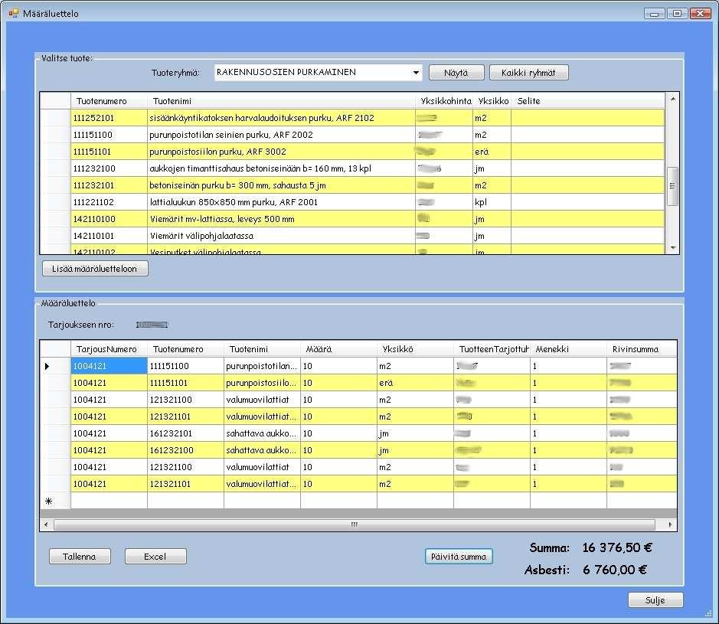Viewport: 719px width, 624px height.
Task: Click the TarjousNumero column header
Action: [x=109, y=349]
